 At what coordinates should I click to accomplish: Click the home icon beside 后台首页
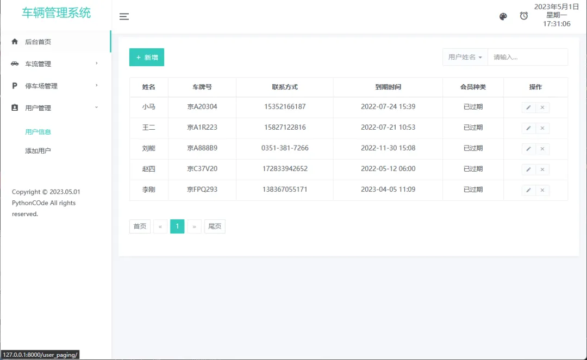tap(15, 41)
